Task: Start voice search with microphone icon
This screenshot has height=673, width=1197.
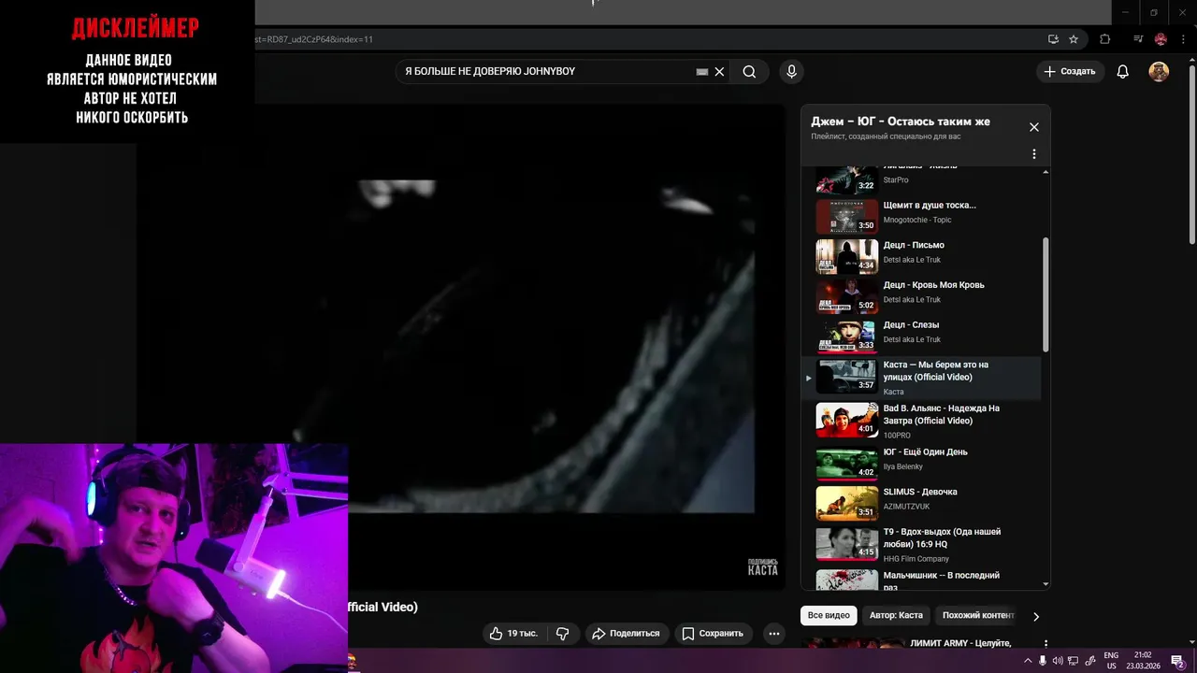Action: point(791,72)
